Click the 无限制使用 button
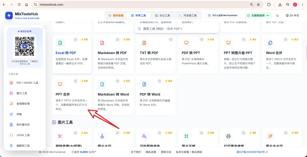This screenshot has width=307, height=157. pos(258,16)
